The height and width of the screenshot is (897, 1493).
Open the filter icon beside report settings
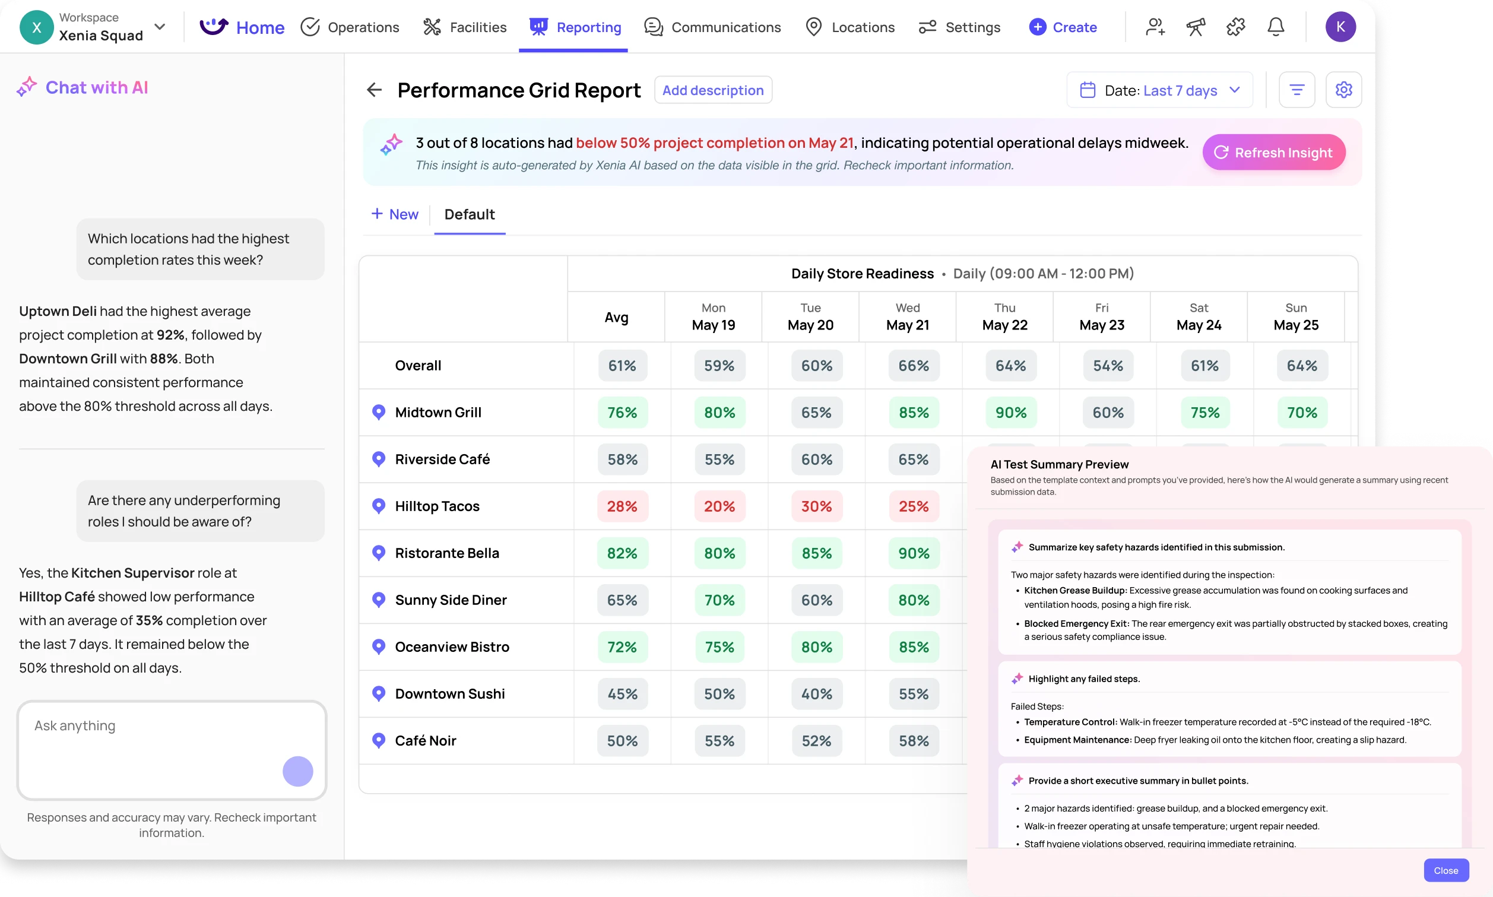pos(1297,90)
